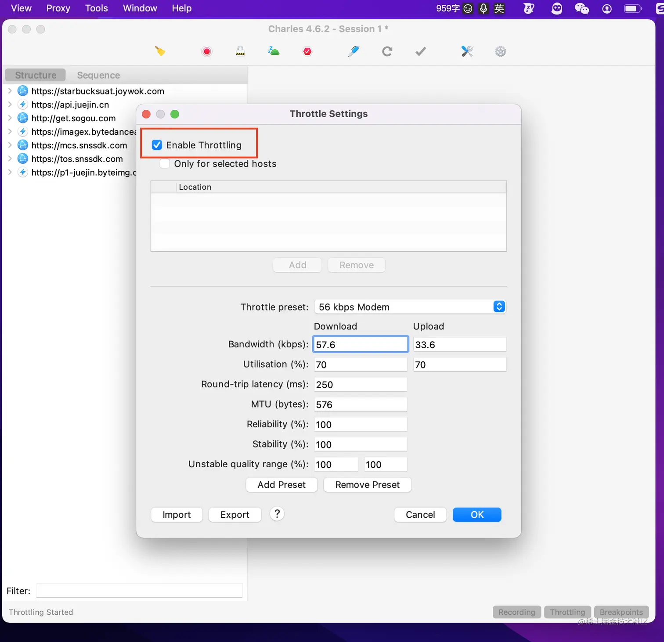Expand the p1-juejin.byteimg tree node
Viewport: 664px width, 642px height.
[x=10, y=173]
